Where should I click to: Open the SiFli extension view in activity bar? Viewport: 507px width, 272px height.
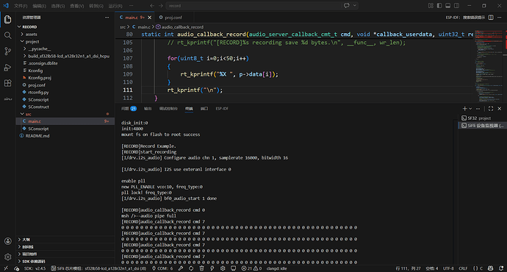coord(8,99)
